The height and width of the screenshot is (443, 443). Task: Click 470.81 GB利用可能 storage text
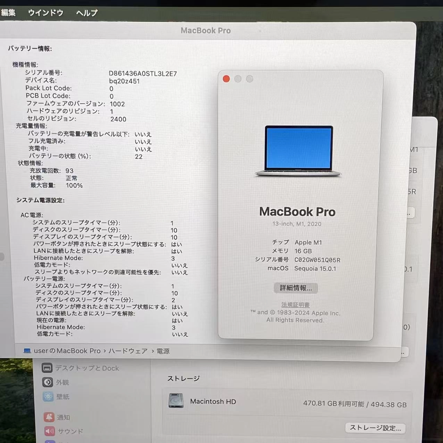pos(334,403)
